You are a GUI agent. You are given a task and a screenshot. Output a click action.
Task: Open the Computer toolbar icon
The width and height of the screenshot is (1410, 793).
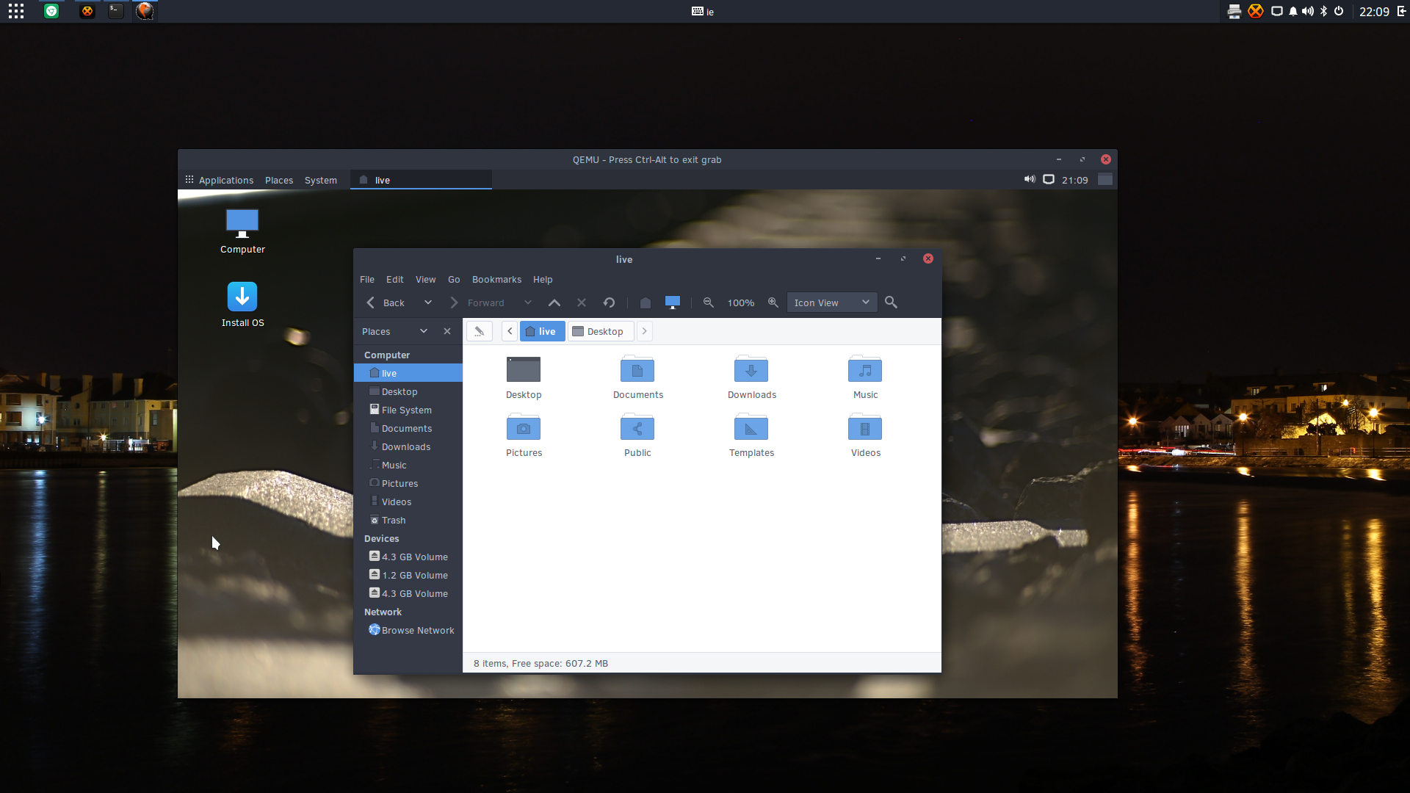(x=673, y=303)
